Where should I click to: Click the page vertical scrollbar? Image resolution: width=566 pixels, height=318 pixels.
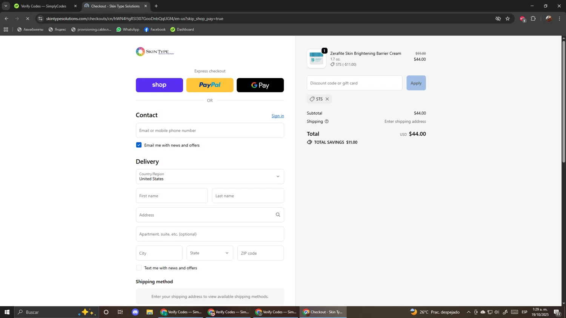(x=564, y=102)
